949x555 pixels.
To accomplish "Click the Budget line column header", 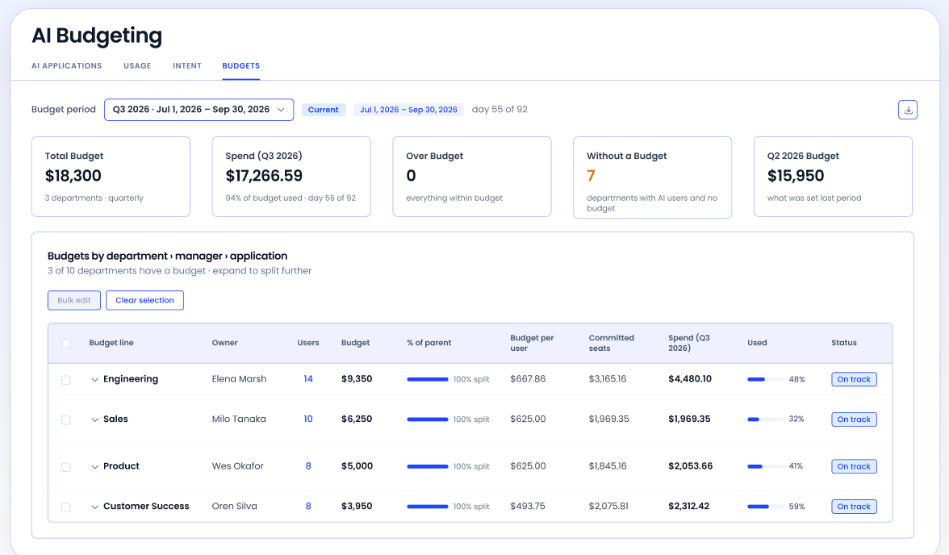I will (111, 343).
